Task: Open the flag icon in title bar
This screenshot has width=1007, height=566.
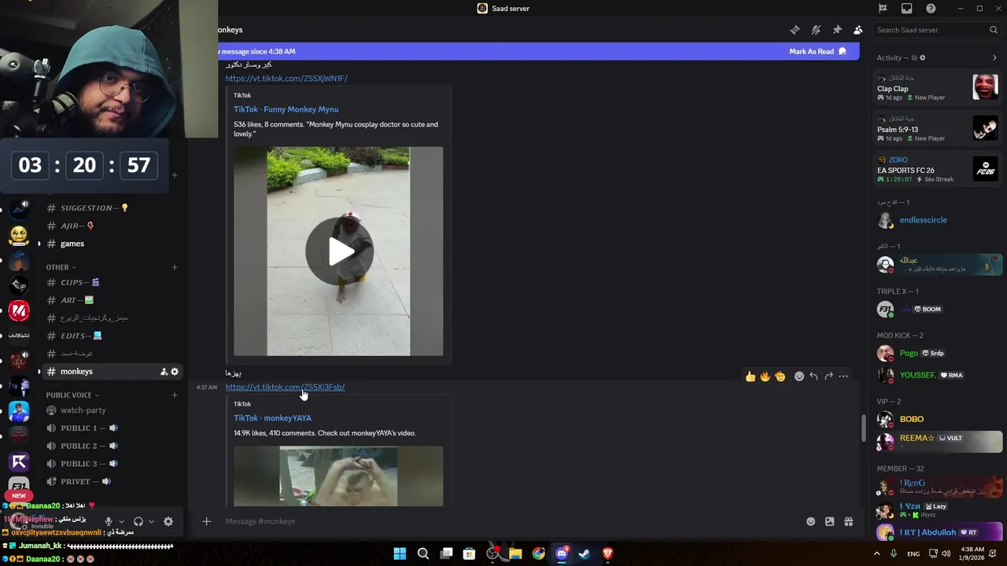Action: pyautogui.click(x=883, y=9)
